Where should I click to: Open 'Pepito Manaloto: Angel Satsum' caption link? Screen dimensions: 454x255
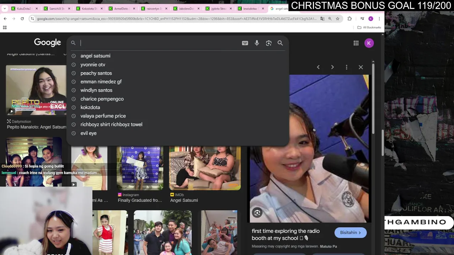(x=37, y=127)
